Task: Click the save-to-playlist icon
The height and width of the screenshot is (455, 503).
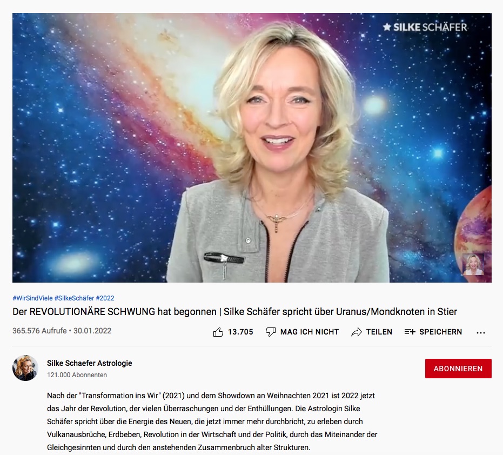Action: 410,332
